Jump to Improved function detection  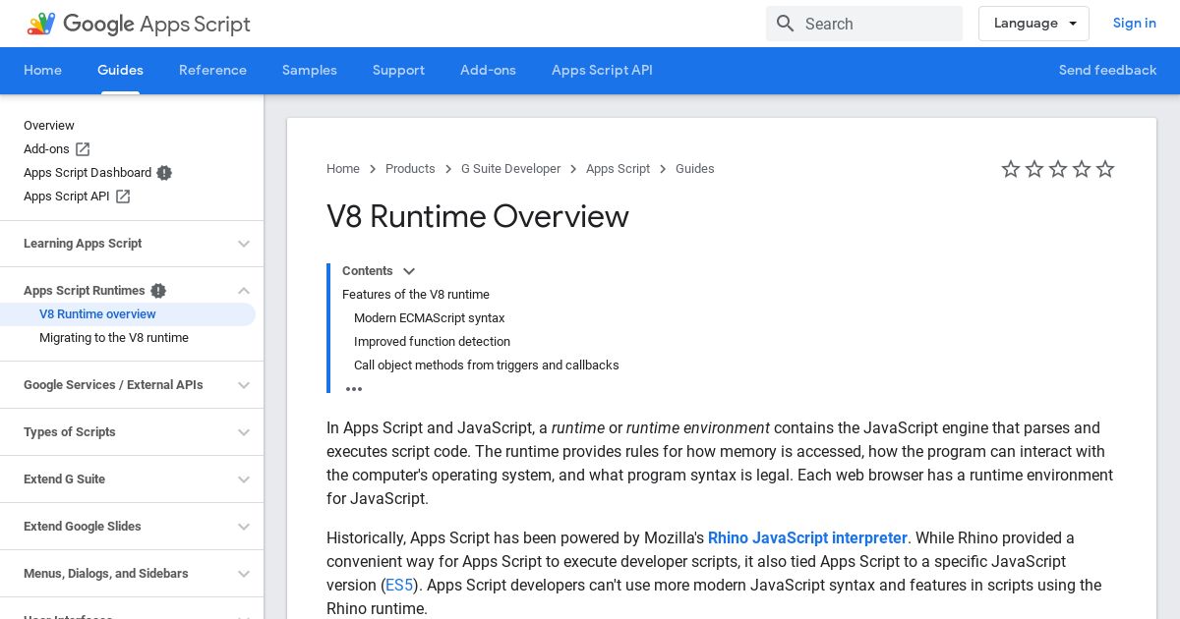(x=432, y=342)
